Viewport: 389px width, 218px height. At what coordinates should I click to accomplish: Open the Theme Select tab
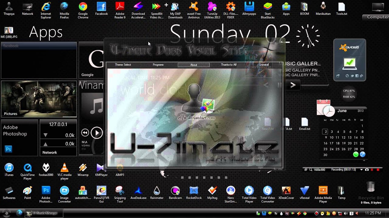[123, 65]
